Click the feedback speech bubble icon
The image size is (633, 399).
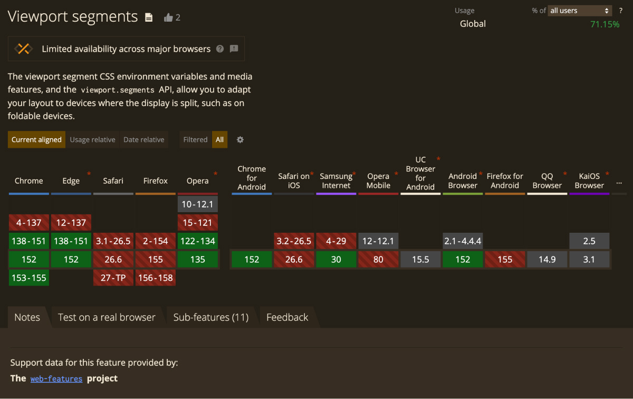point(234,49)
